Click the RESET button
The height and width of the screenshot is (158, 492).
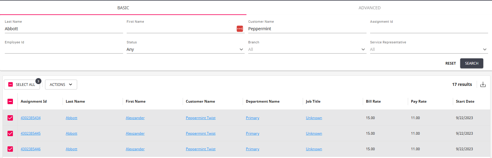(451, 63)
